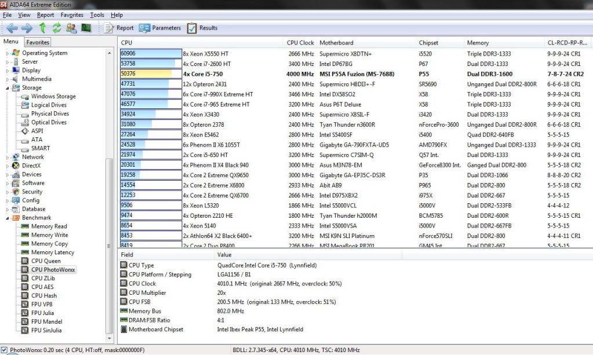The height and width of the screenshot is (355, 593).
Task: Select the Memory Latency benchmark
Action: (53, 252)
